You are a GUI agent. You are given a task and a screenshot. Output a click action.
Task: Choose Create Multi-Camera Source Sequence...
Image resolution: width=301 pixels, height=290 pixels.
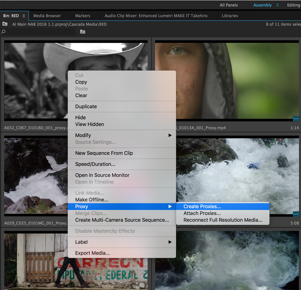[122, 220]
